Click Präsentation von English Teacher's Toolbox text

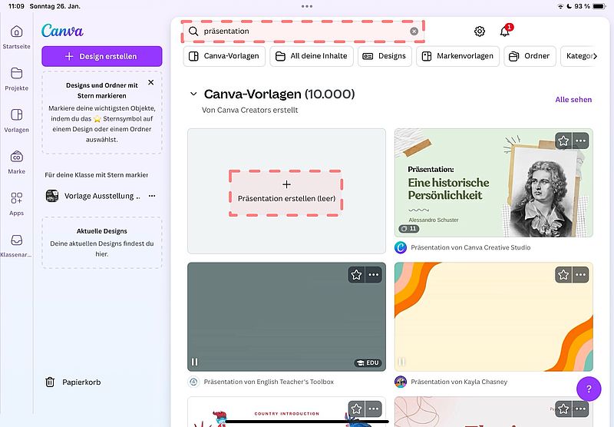[269, 382]
